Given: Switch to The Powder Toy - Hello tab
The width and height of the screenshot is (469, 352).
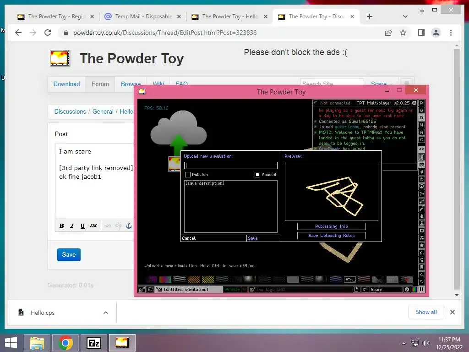Looking at the screenshot, I should [230, 16].
